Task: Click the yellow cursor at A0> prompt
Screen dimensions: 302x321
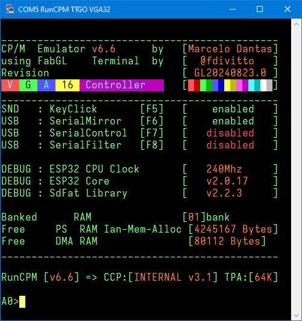Action: [x=22, y=302]
